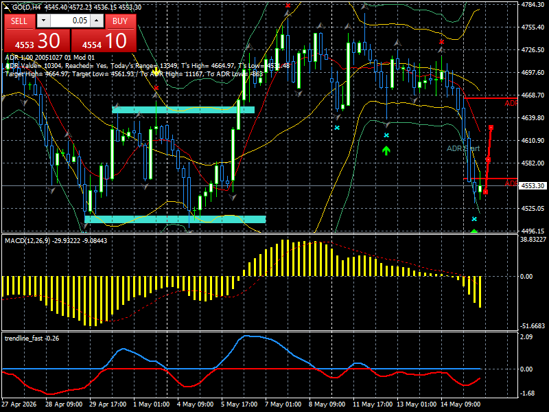Select red asterisk at the 7 May high
The image size is (549, 412).
coord(288,5)
